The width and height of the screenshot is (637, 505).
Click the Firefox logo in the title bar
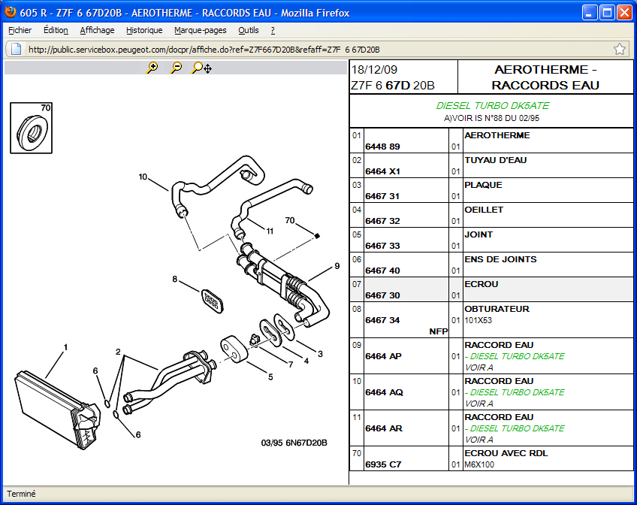(x=11, y=12)
